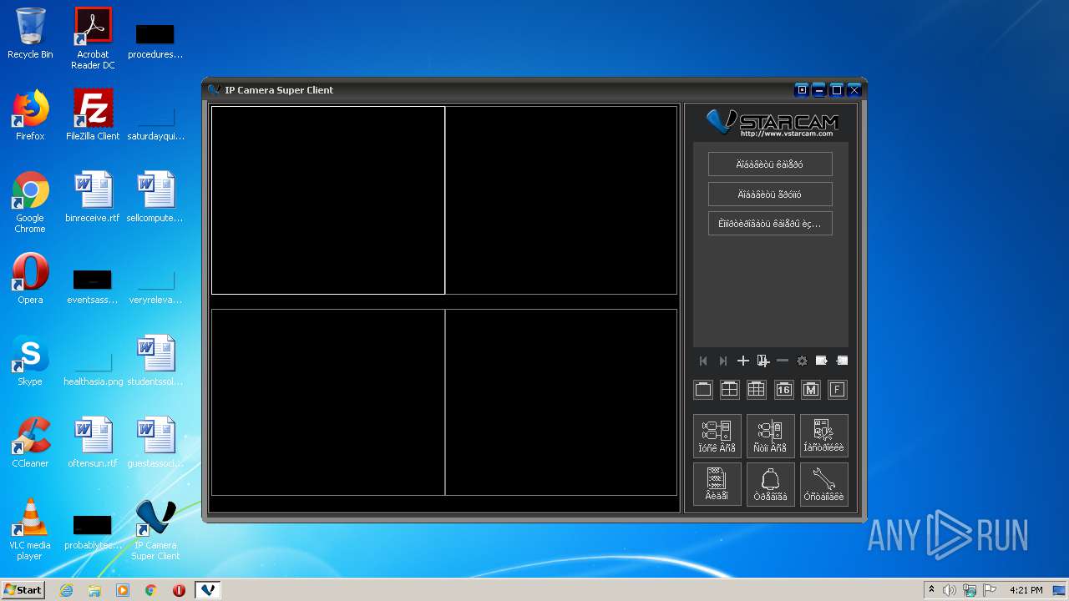
Task: Select the Skype desktop shortcut
Action: (x=30, y=360)
